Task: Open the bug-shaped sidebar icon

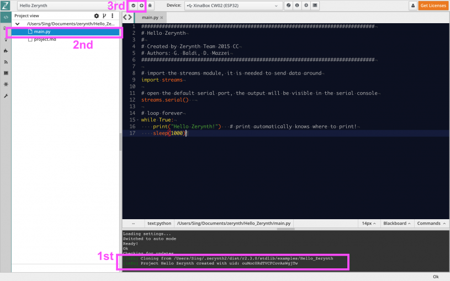Action: (6, 84)
